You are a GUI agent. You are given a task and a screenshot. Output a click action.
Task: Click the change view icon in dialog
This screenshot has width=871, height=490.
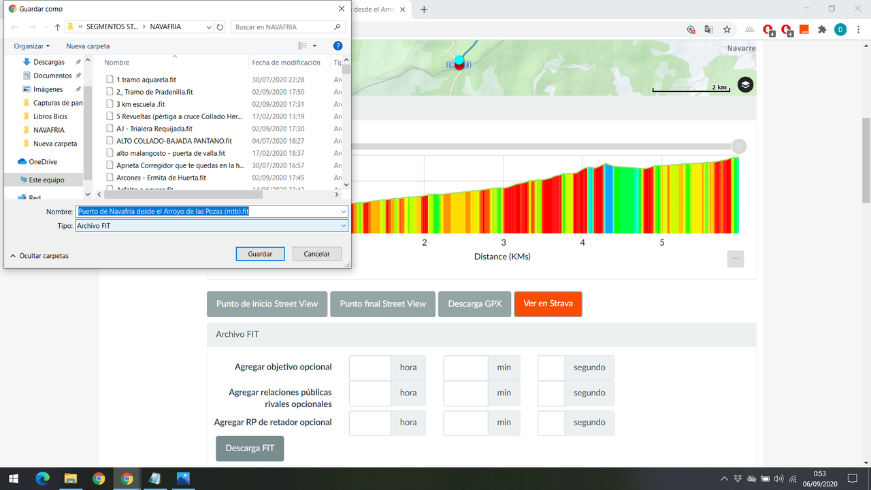(x=303, y=46)
